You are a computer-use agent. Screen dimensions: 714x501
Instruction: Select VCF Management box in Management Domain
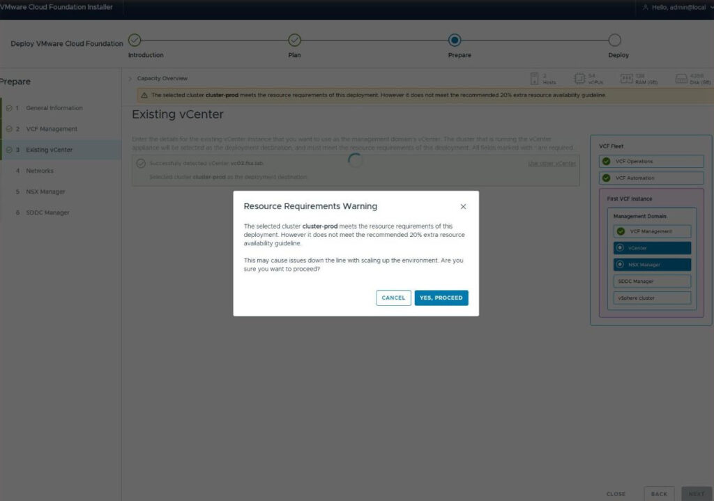coord(652,231)
